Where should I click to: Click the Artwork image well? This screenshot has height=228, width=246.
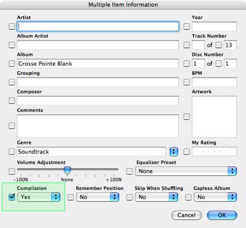tap(214, 117)
